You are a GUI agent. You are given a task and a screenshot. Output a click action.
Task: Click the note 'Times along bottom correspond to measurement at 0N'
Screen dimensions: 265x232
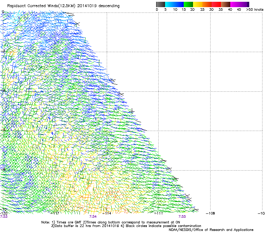click(133, 222)
